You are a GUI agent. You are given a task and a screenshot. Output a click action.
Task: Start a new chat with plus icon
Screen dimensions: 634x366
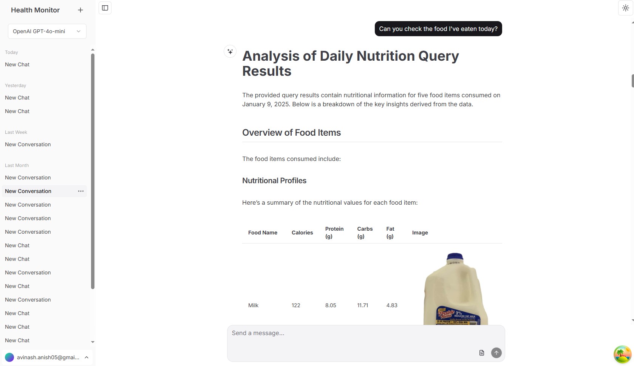pos(80,10)
